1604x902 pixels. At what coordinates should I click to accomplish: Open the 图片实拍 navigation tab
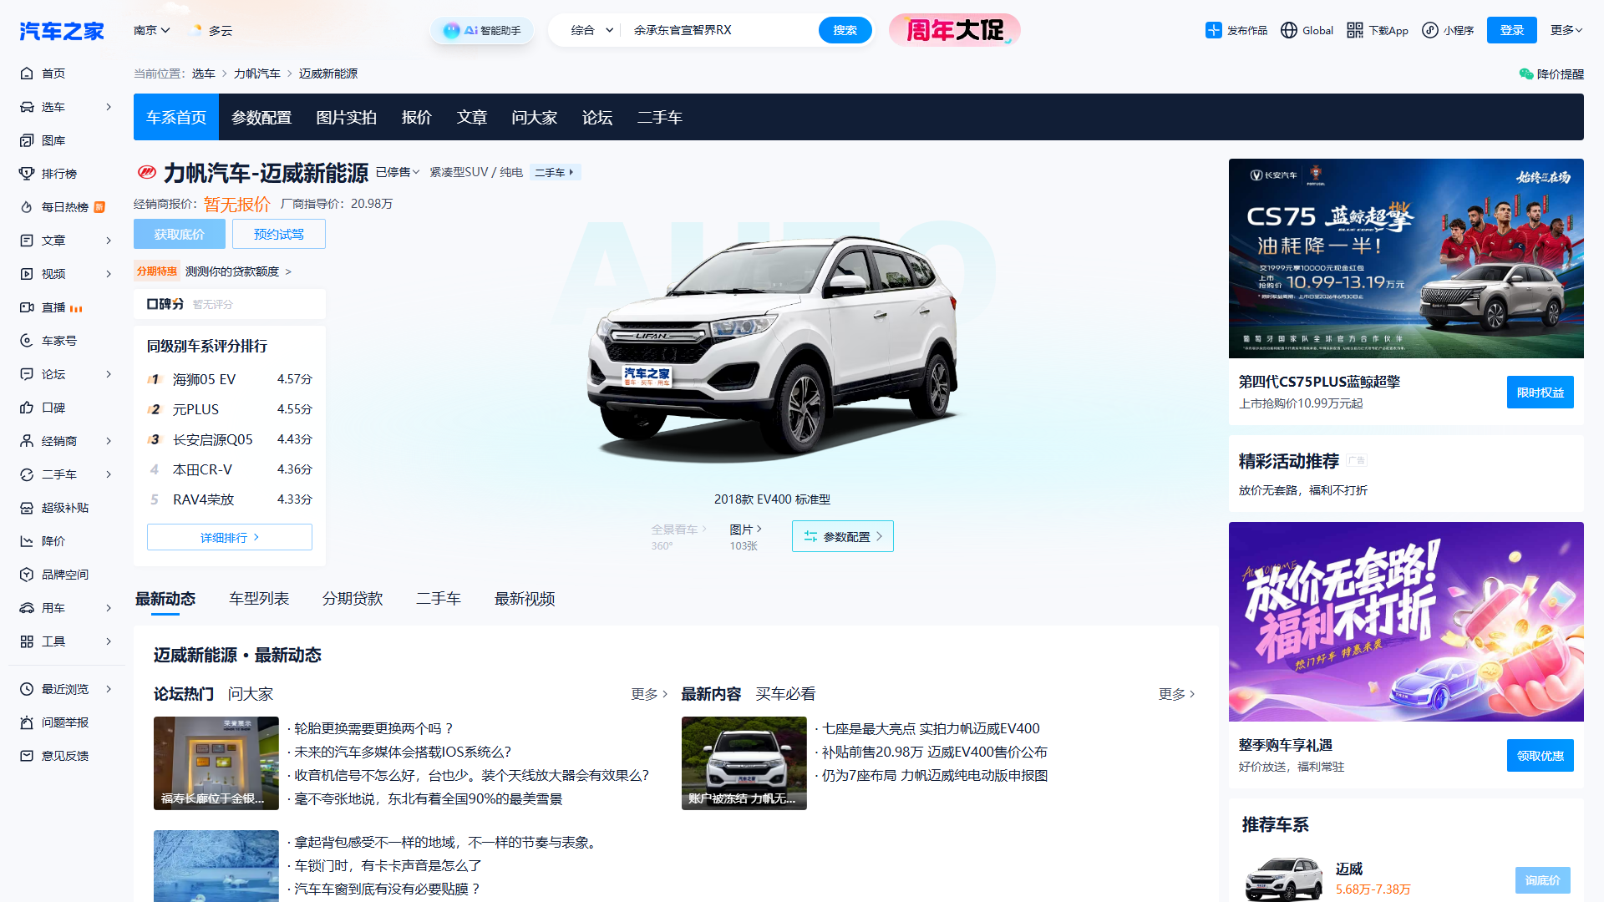[x=347, y=117]
